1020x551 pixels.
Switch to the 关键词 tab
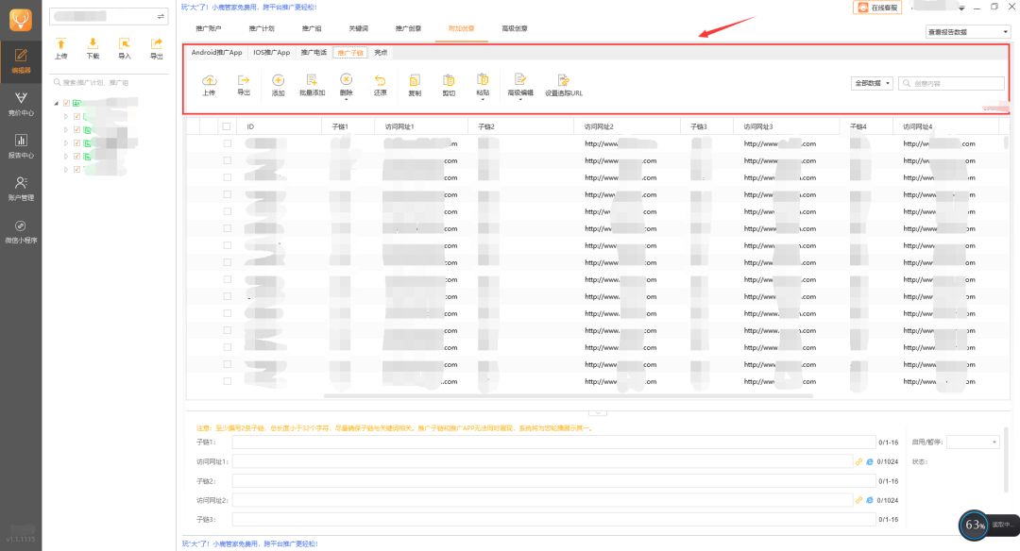[x=360, y=29]
